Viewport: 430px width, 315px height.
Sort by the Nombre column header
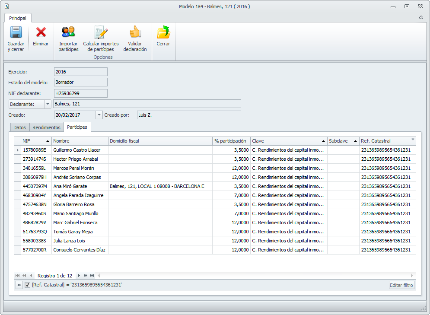click(x=80, y=141)
